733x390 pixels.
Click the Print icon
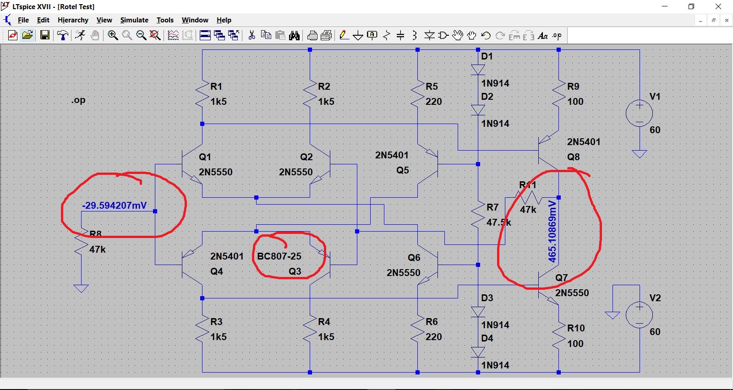312,35
